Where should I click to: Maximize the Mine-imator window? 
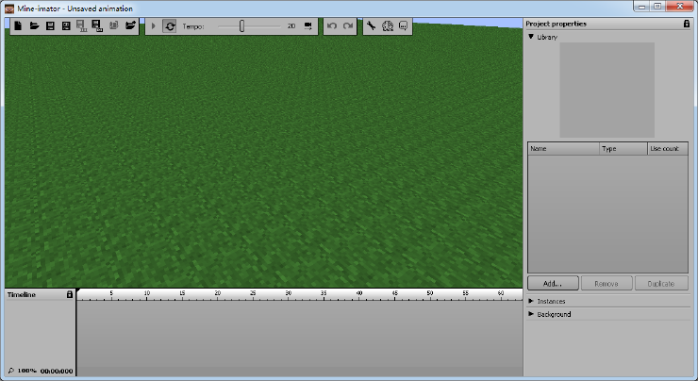657,7
